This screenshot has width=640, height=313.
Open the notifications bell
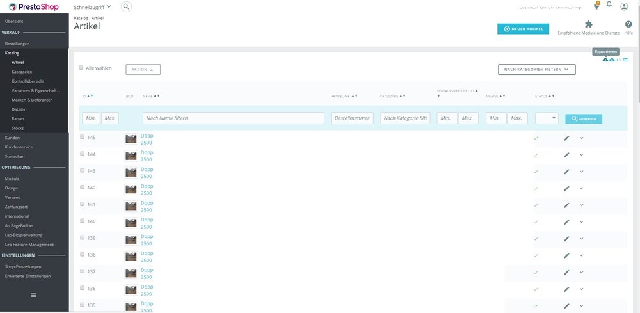[x=609, y=4]
